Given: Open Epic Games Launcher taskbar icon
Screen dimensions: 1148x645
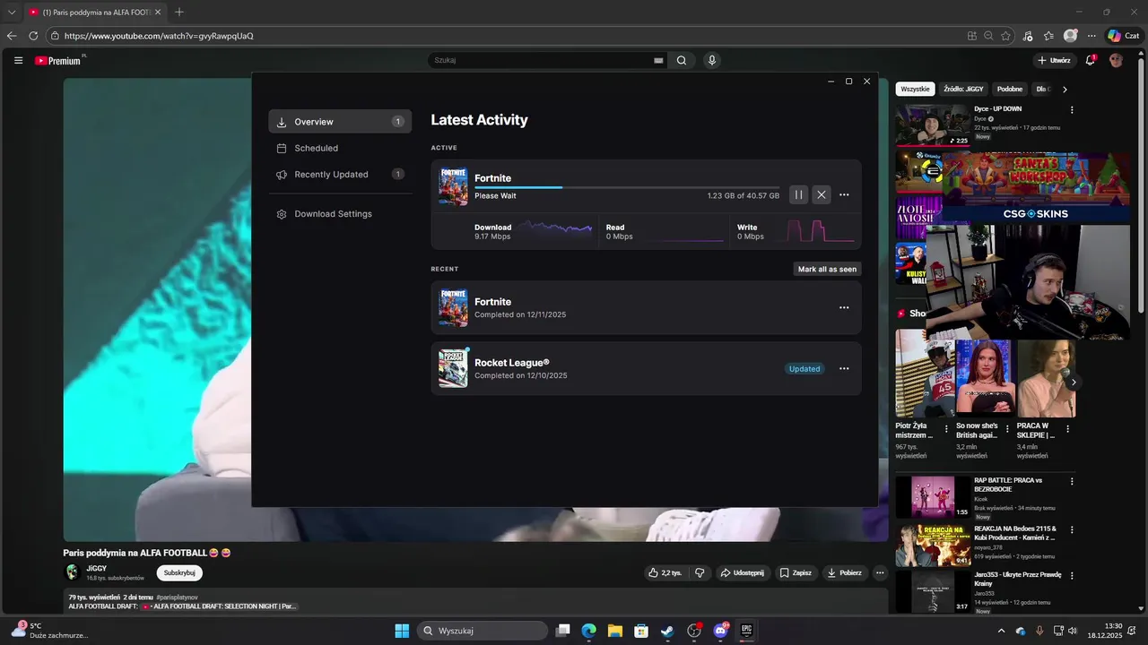Looking at the screenshot, I should 746,631.
